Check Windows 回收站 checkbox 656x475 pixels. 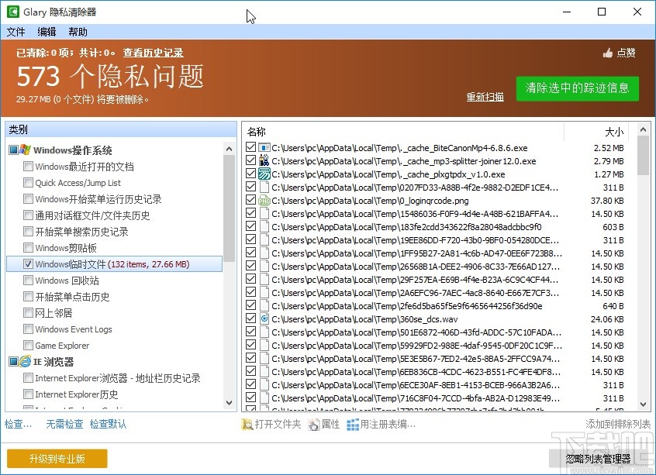(x=28, y=281)
